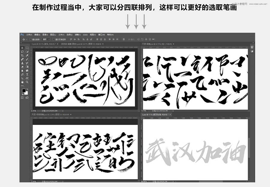Select the Gradient tool

(x=26, y=66)
